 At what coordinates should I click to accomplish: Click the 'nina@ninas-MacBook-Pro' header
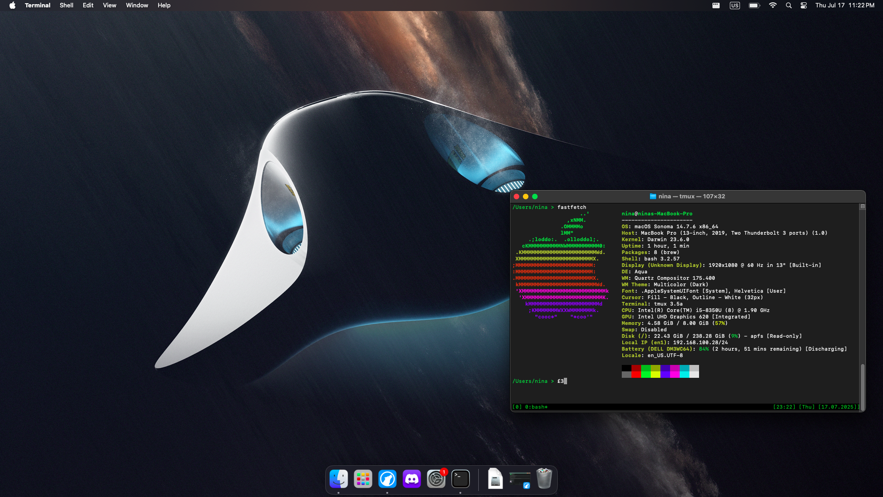click(657, 214)
